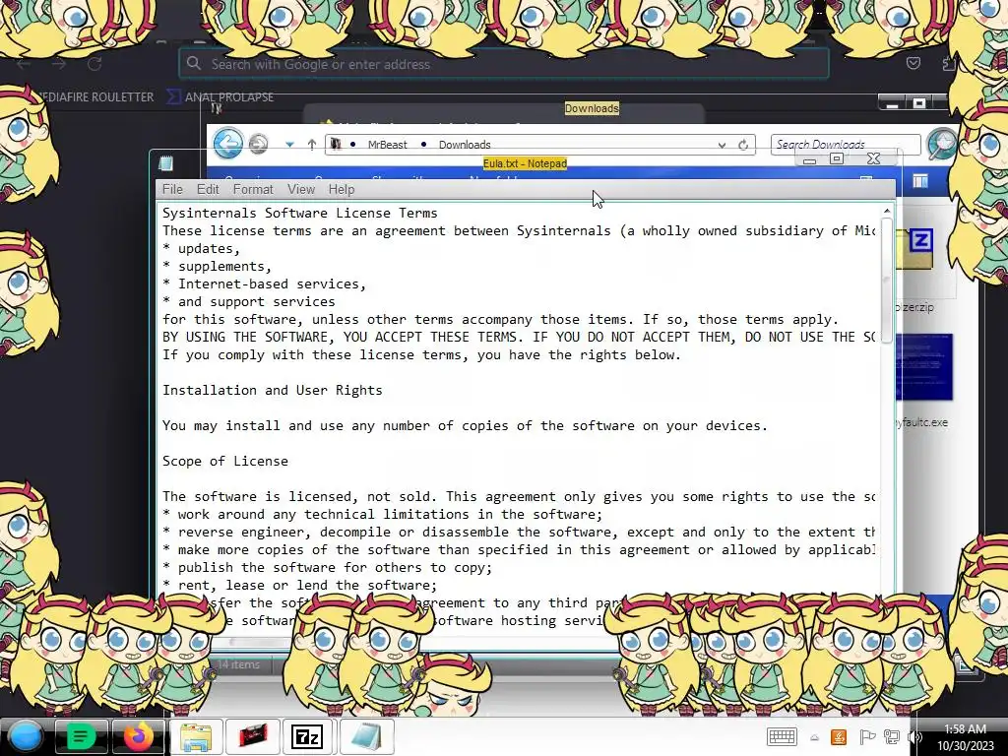Open MEDIAFIRE ROULETTER bookmark in Firefox
Viewport: 1008px width, 756px height.
pos(94,97)
